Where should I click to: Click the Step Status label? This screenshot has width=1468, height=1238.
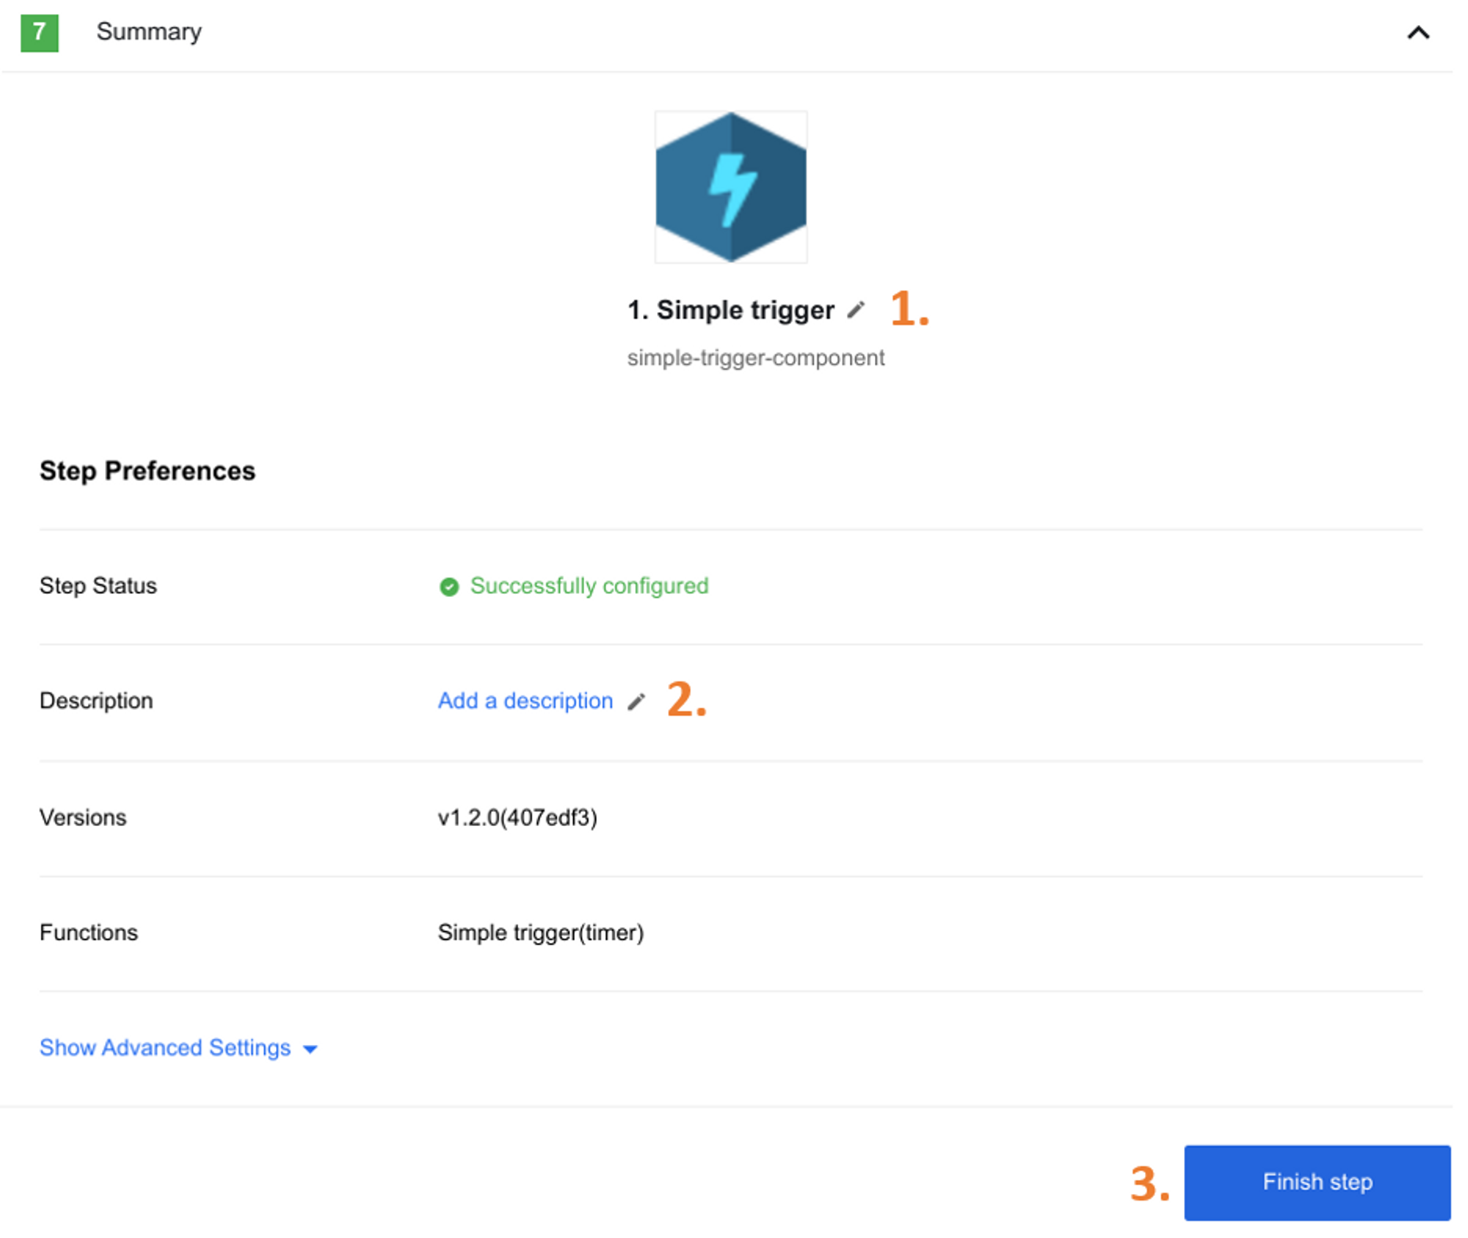pyautogui.click(x=98, y=585)
